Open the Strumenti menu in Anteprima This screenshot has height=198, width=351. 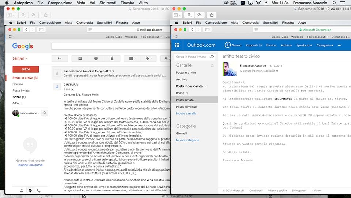(107, 3)
